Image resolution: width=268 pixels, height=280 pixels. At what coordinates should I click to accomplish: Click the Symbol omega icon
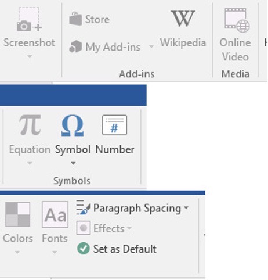73,125
